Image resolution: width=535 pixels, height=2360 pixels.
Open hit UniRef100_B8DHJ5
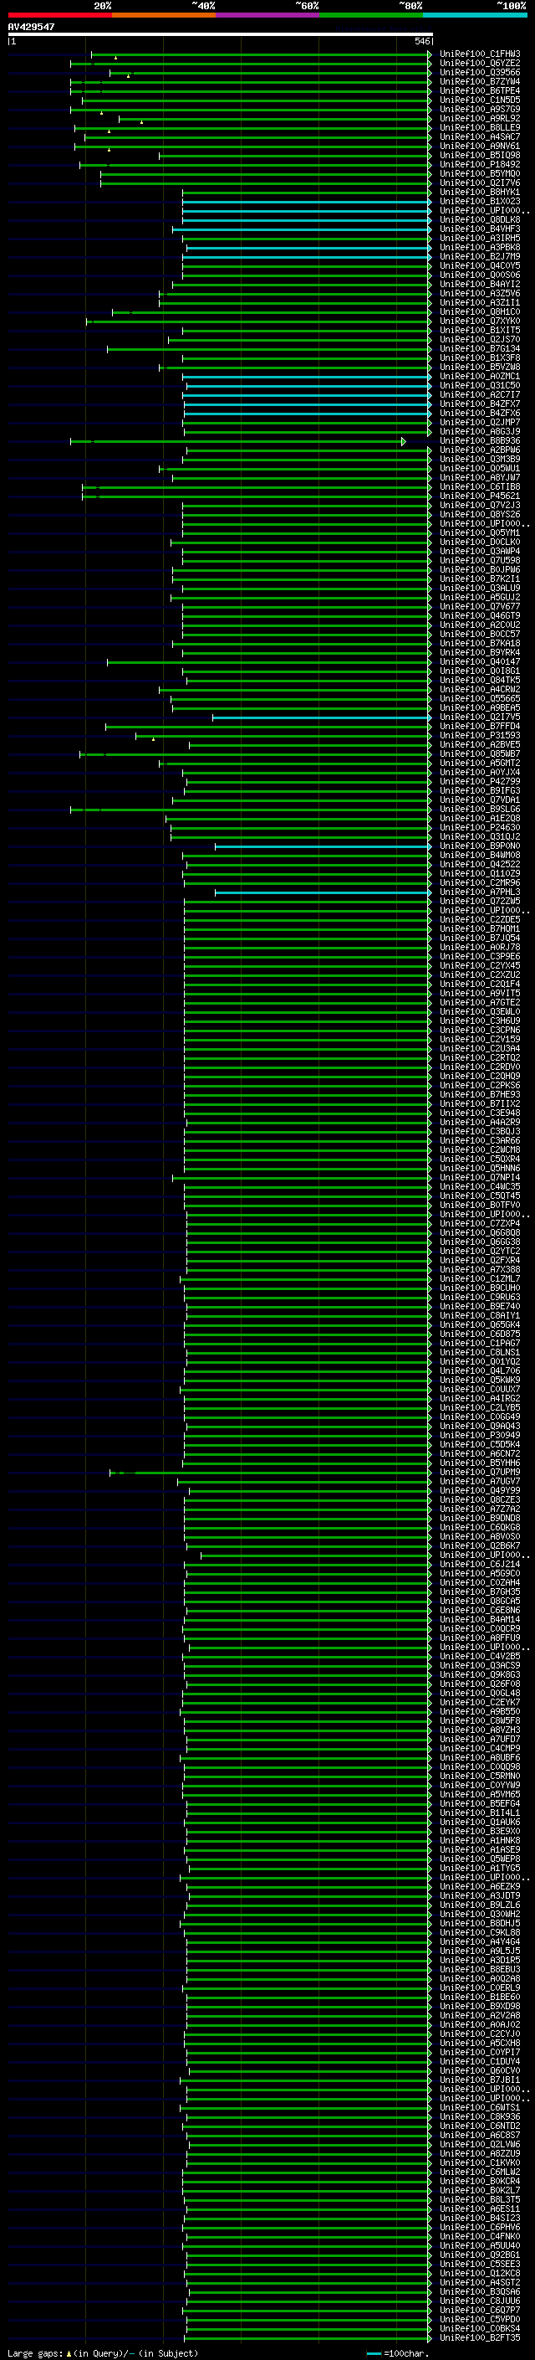[x=480, y=1923]
